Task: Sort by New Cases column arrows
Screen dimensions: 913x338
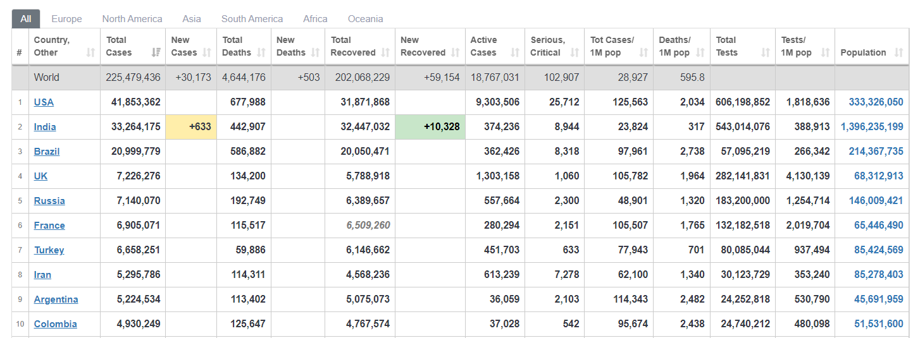Action: [207, 53]
